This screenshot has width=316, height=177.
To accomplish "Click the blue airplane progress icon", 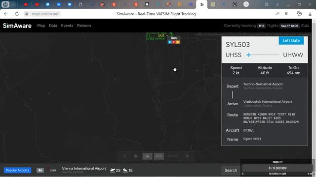I will [249, 55].
